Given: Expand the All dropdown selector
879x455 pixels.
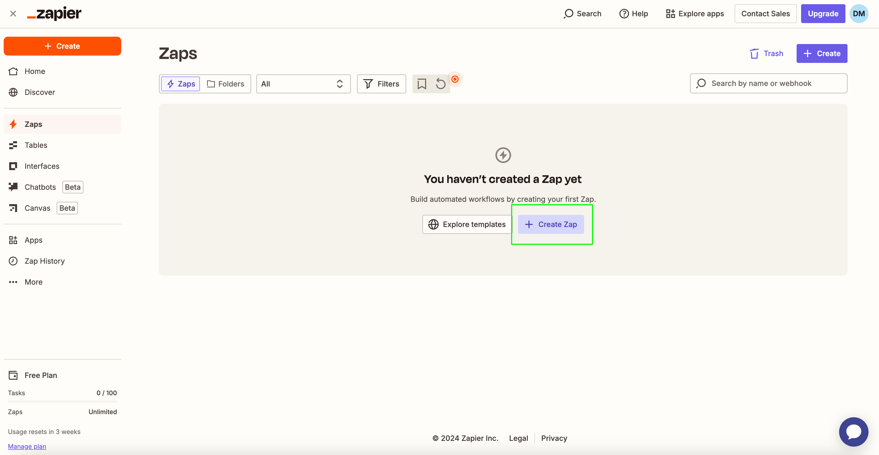Looking at the screenshot, I should [x=303, y=84].
